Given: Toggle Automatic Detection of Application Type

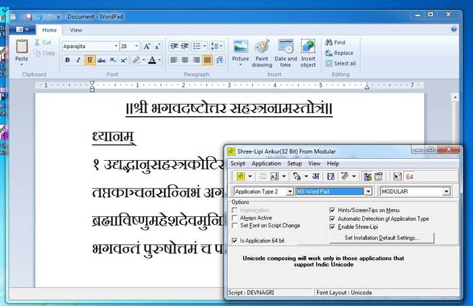Looking at the screenshot, I should [332, 219].
